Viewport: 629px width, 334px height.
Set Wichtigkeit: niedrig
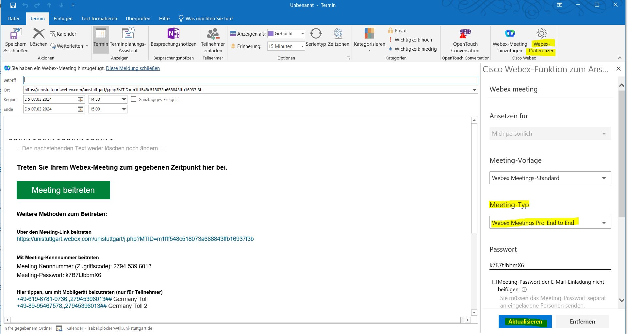click(412, 49)
